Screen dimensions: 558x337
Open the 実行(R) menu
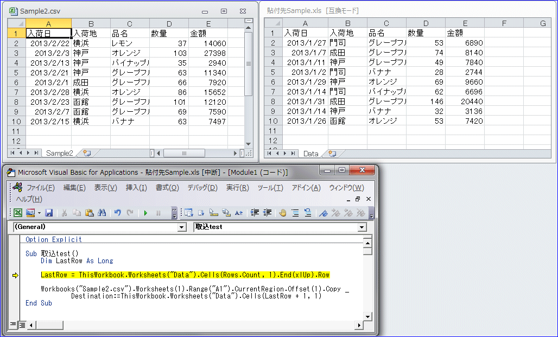[237, 188]
